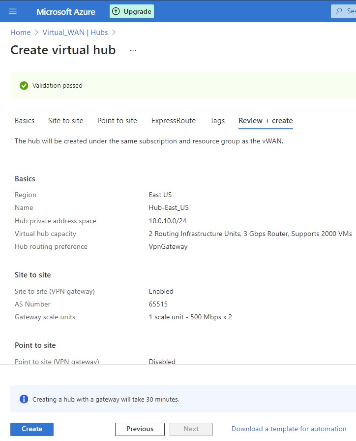Viewport: 356px width, 441px height.
Task: Click the Site to site (VPN gateway) label
Action: click(55, 291)
